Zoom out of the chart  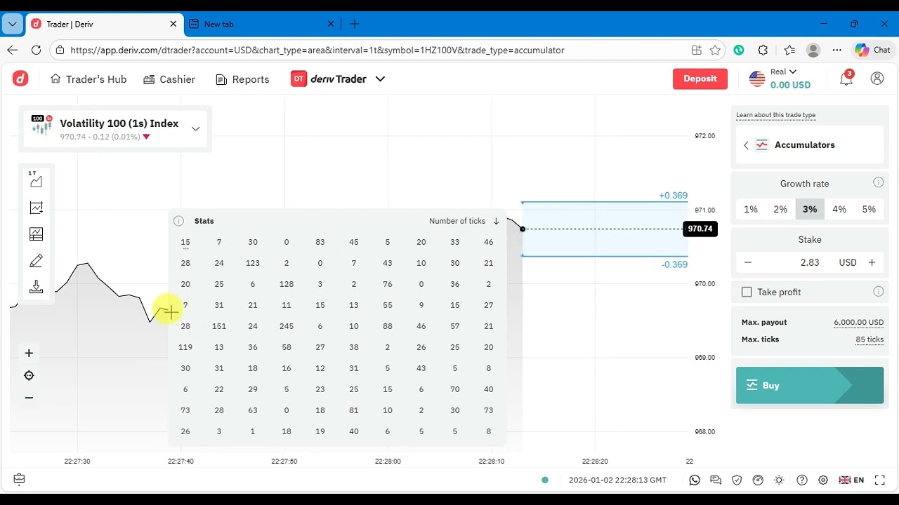[x=29, y=398]
